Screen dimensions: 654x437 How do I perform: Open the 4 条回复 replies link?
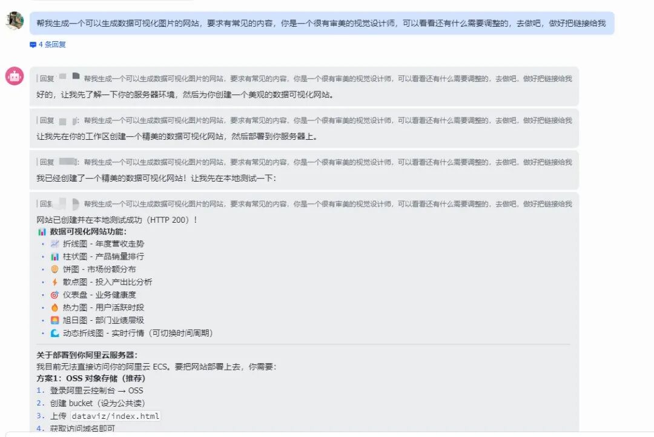51,44
